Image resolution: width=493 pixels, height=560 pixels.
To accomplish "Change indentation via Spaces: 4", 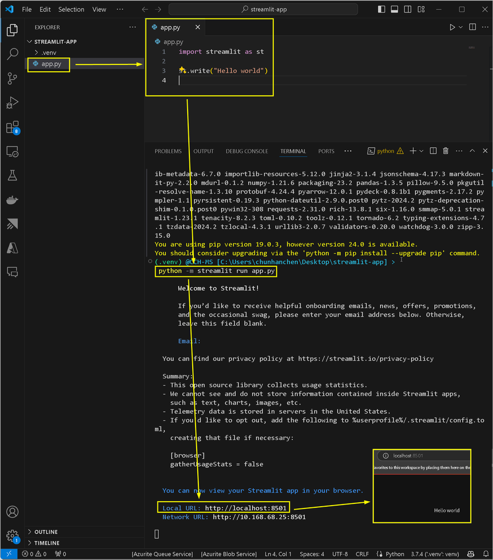I will pos(312,554).
